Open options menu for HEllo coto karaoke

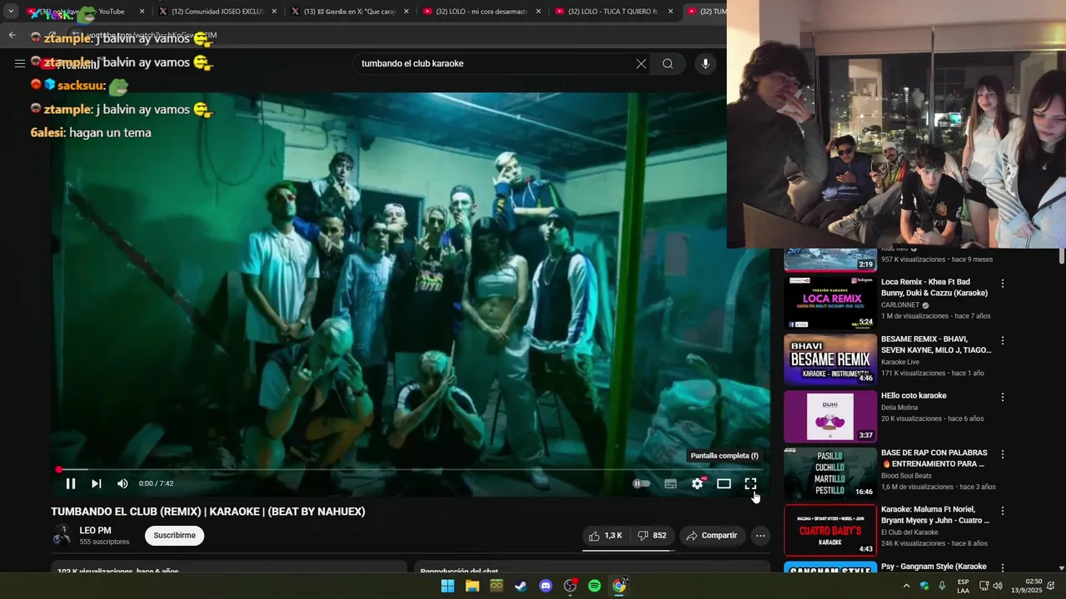click(1003, 398)
